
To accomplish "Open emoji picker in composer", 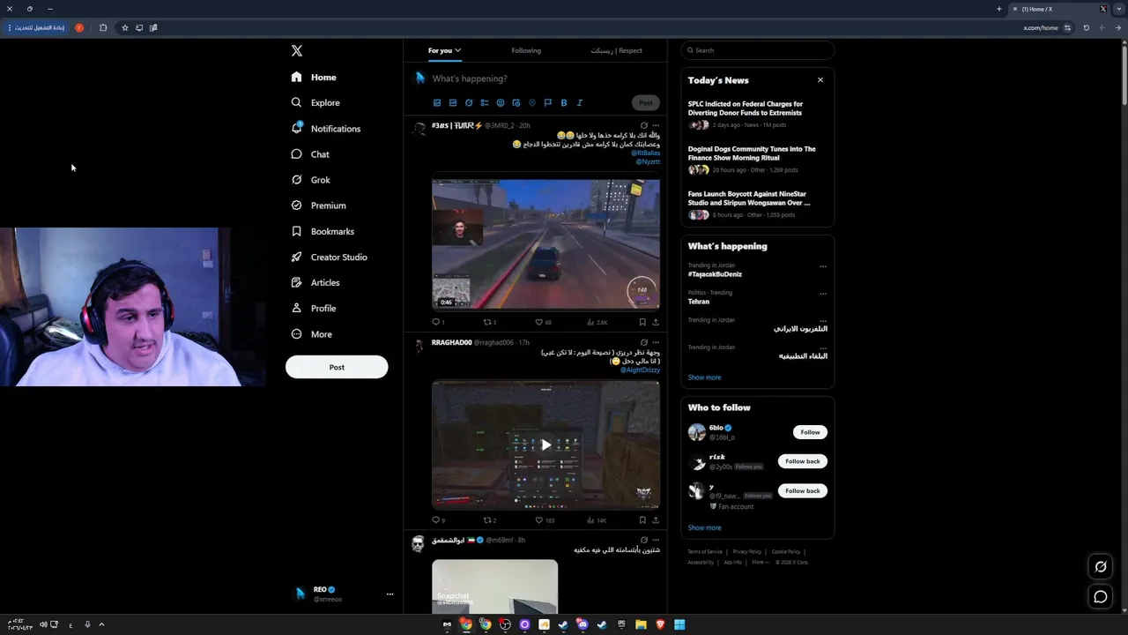I will pos(501,103).
